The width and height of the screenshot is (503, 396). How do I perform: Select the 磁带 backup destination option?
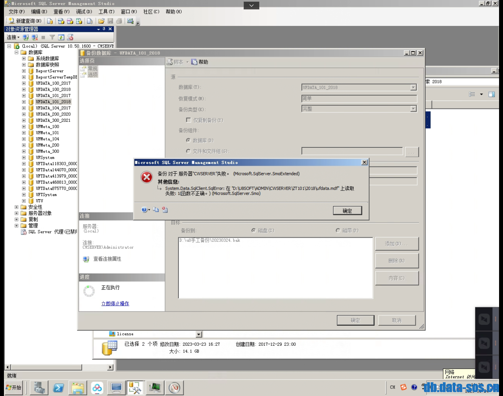pyautogui.click(x=338, y=231)
